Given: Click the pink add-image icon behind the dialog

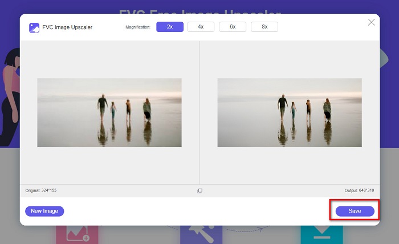Looking at the screenshot, I should (x=77, y=234).
